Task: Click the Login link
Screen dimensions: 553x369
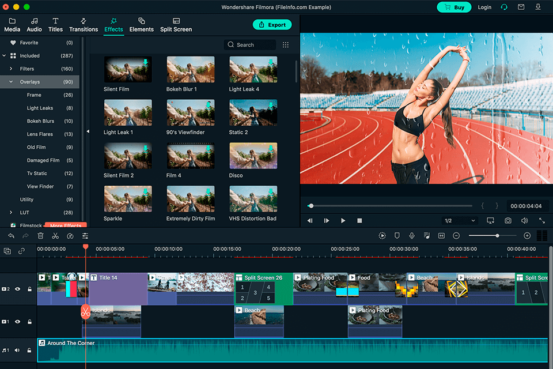Action: pyautogui.click(x=484, y=7)
